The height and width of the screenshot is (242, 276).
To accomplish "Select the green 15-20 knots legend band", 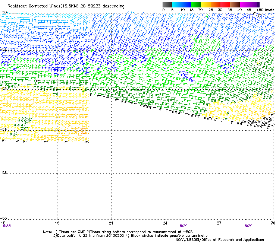I will tap(196, 4).
